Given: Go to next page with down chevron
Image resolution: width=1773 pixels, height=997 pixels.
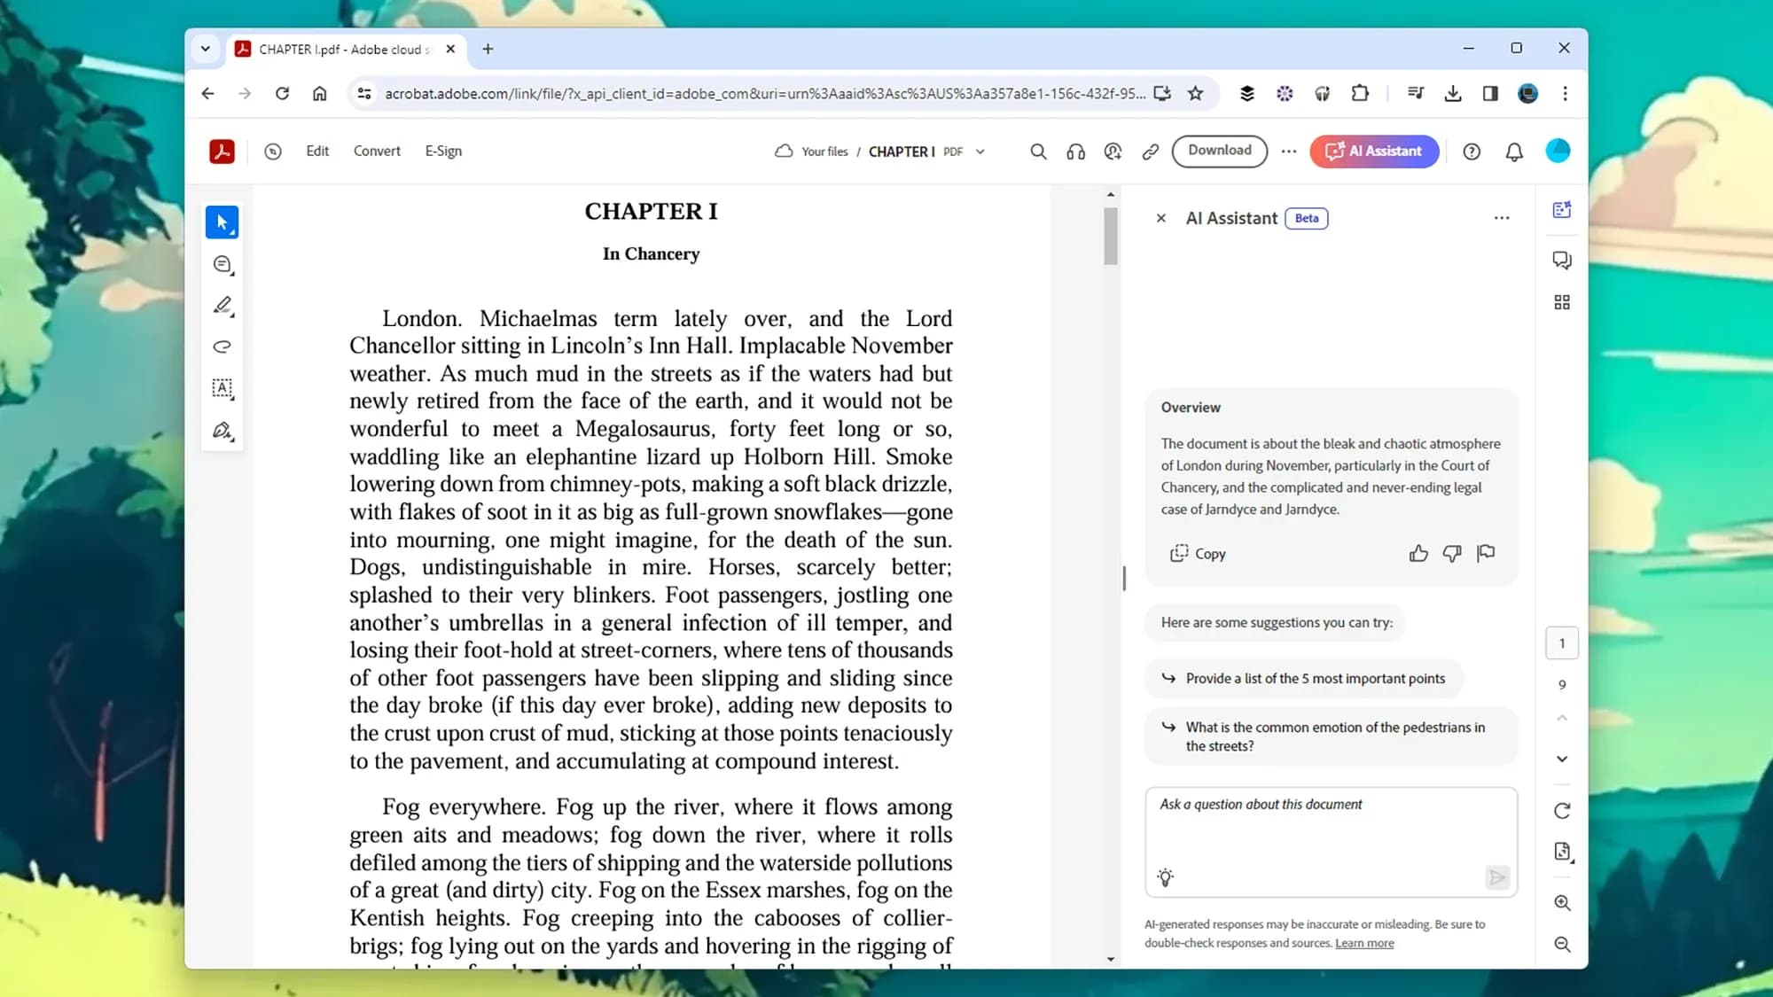Looking at the screenshot, I should click(x=1562, y=759).
